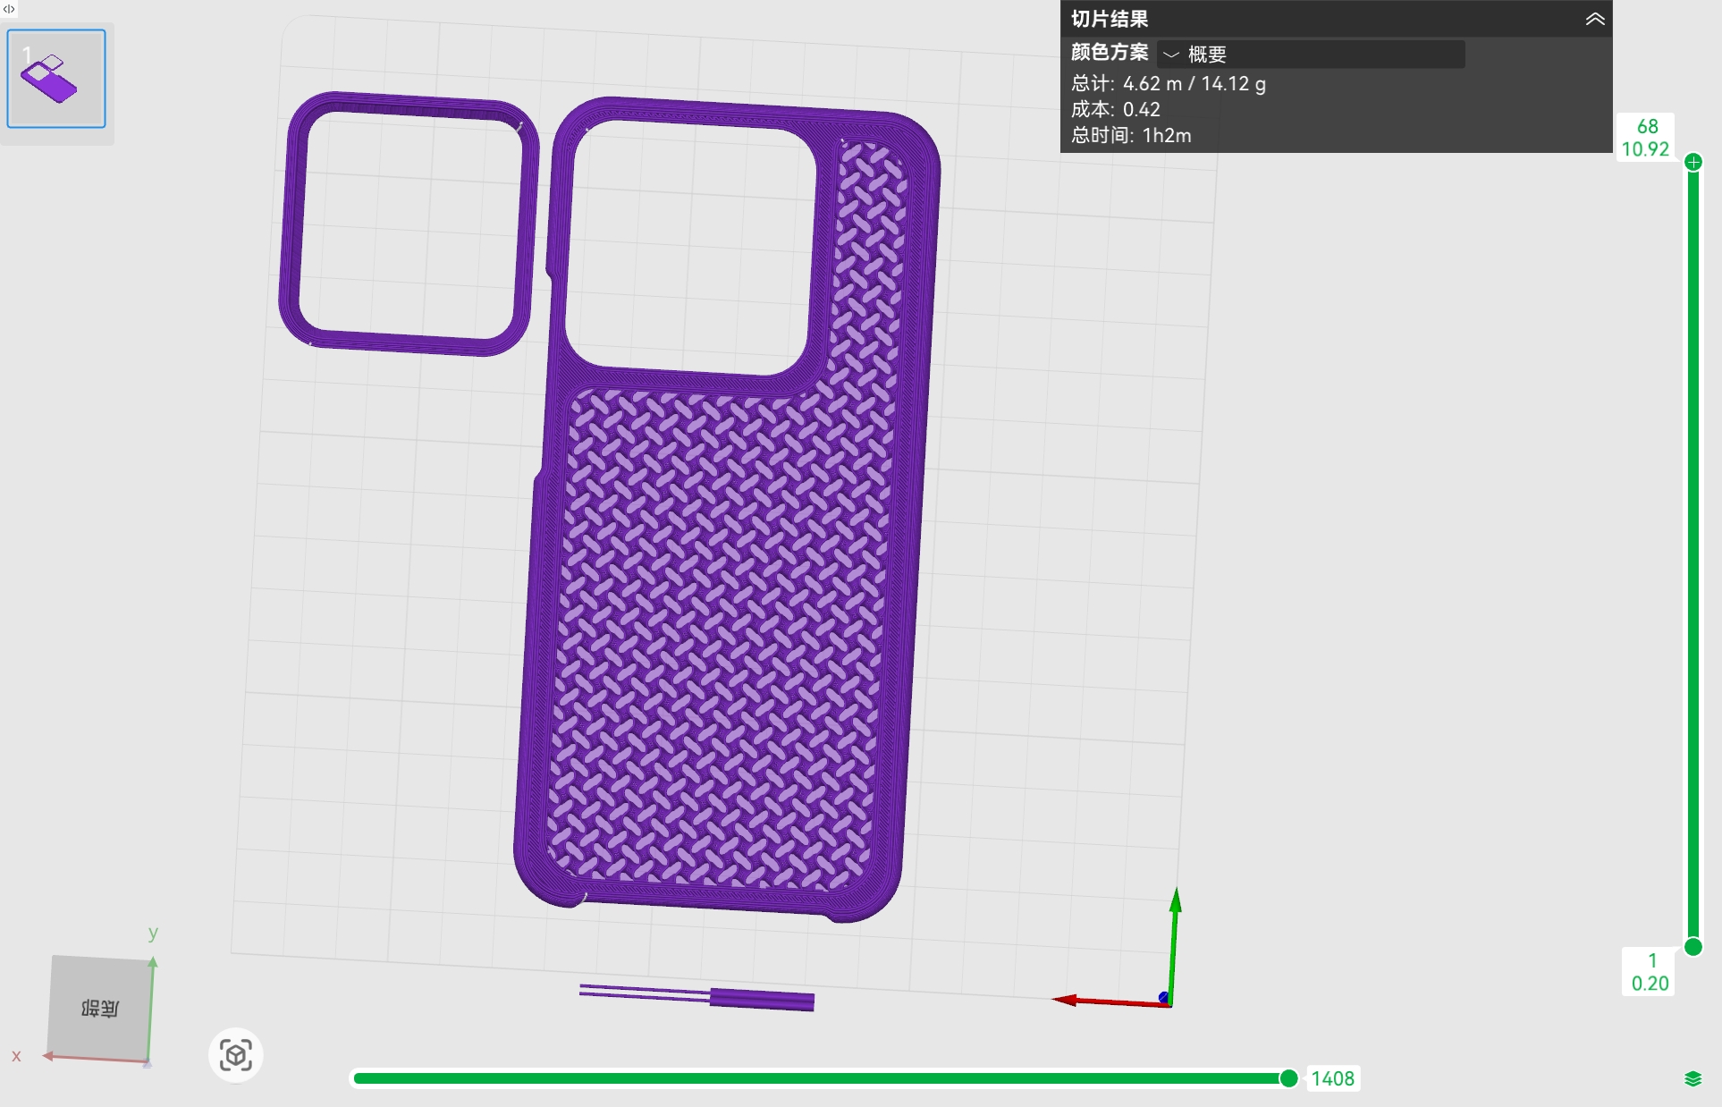Viewport: 1722px width, 1107px height.
Task: Toggle perspective view with the cube icon
Action: [236, 1055]
